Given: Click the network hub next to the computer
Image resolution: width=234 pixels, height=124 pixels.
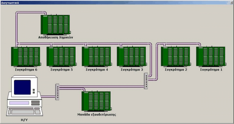Looking at the screenshot, I should [x=57, y=92].
